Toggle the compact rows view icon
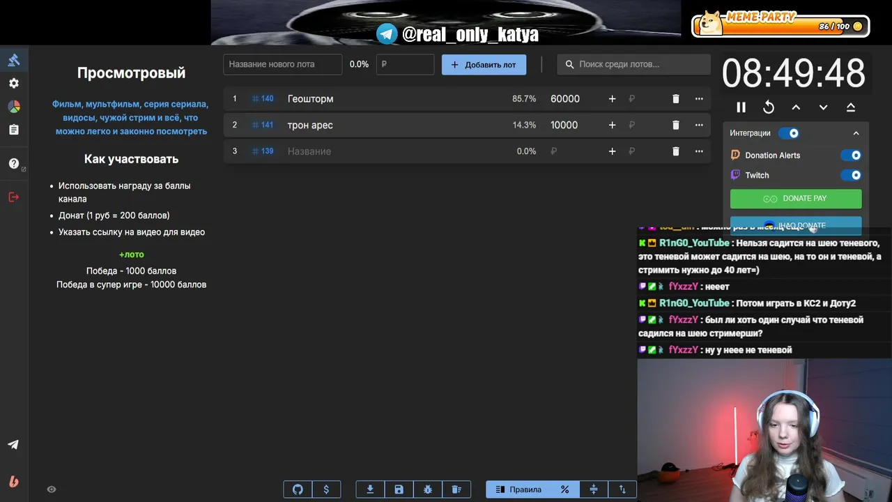Viewport: 892px width, 502px height. point(594,489)
